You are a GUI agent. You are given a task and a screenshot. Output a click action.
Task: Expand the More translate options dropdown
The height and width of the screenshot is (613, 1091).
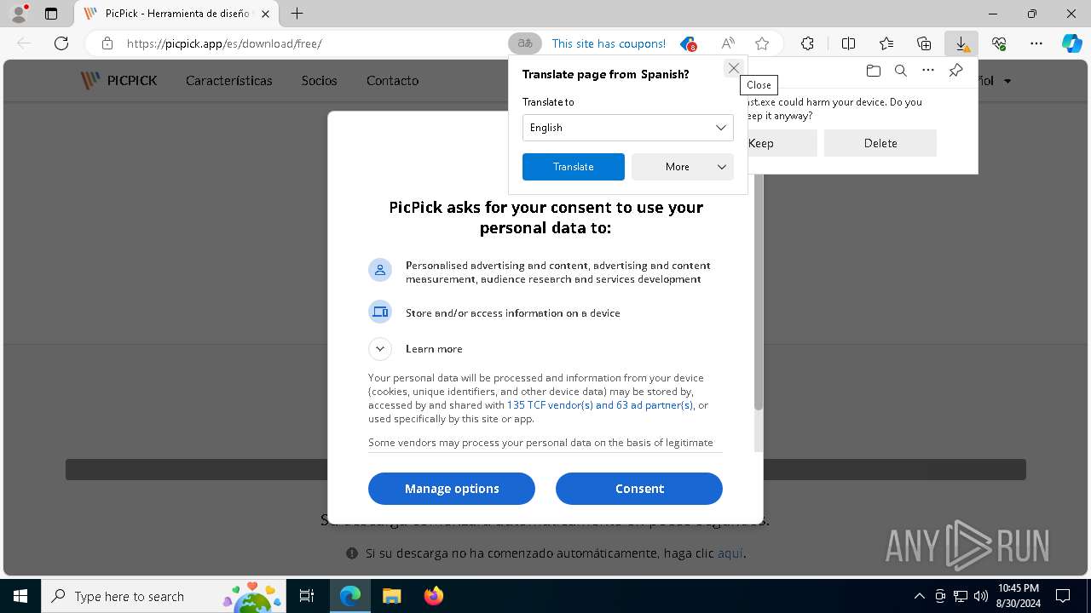(x=683, y=167)
